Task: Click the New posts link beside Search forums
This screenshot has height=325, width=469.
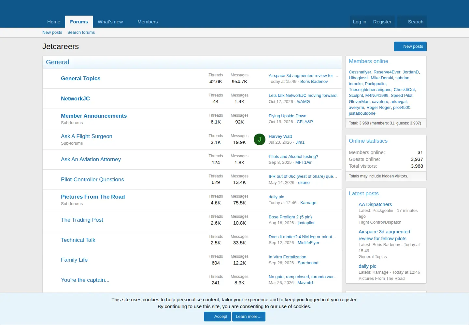Action: coord(52,32)
